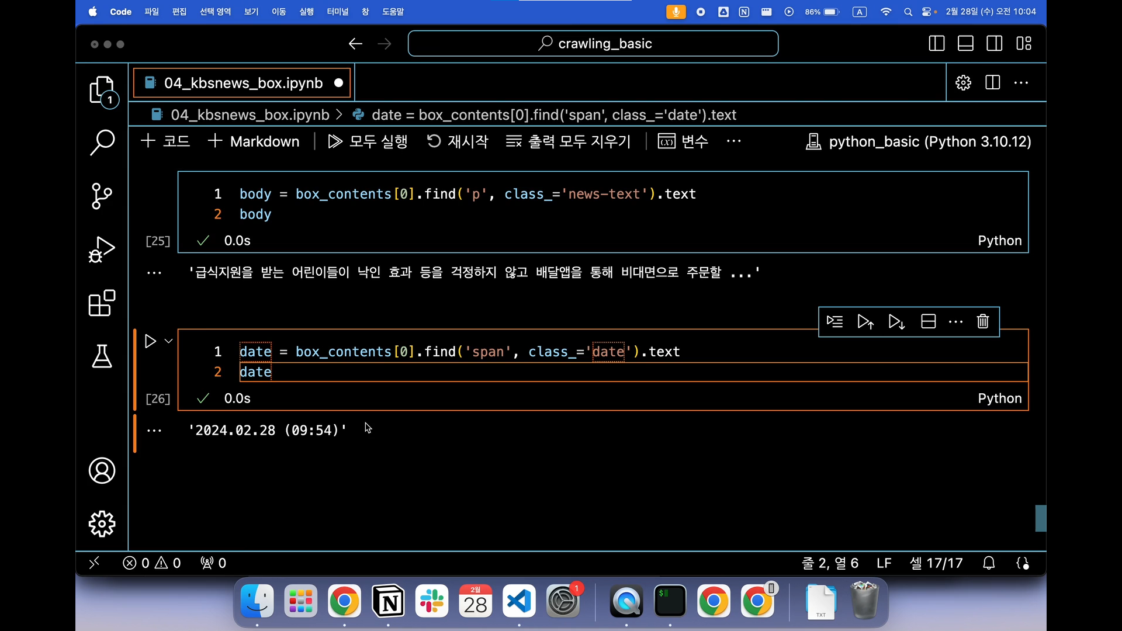Image resolution: width=1122 pixels, height=631 pixels.
Task: Toggle the primary side bar layout icon
Action: click(x=936, y=44)
